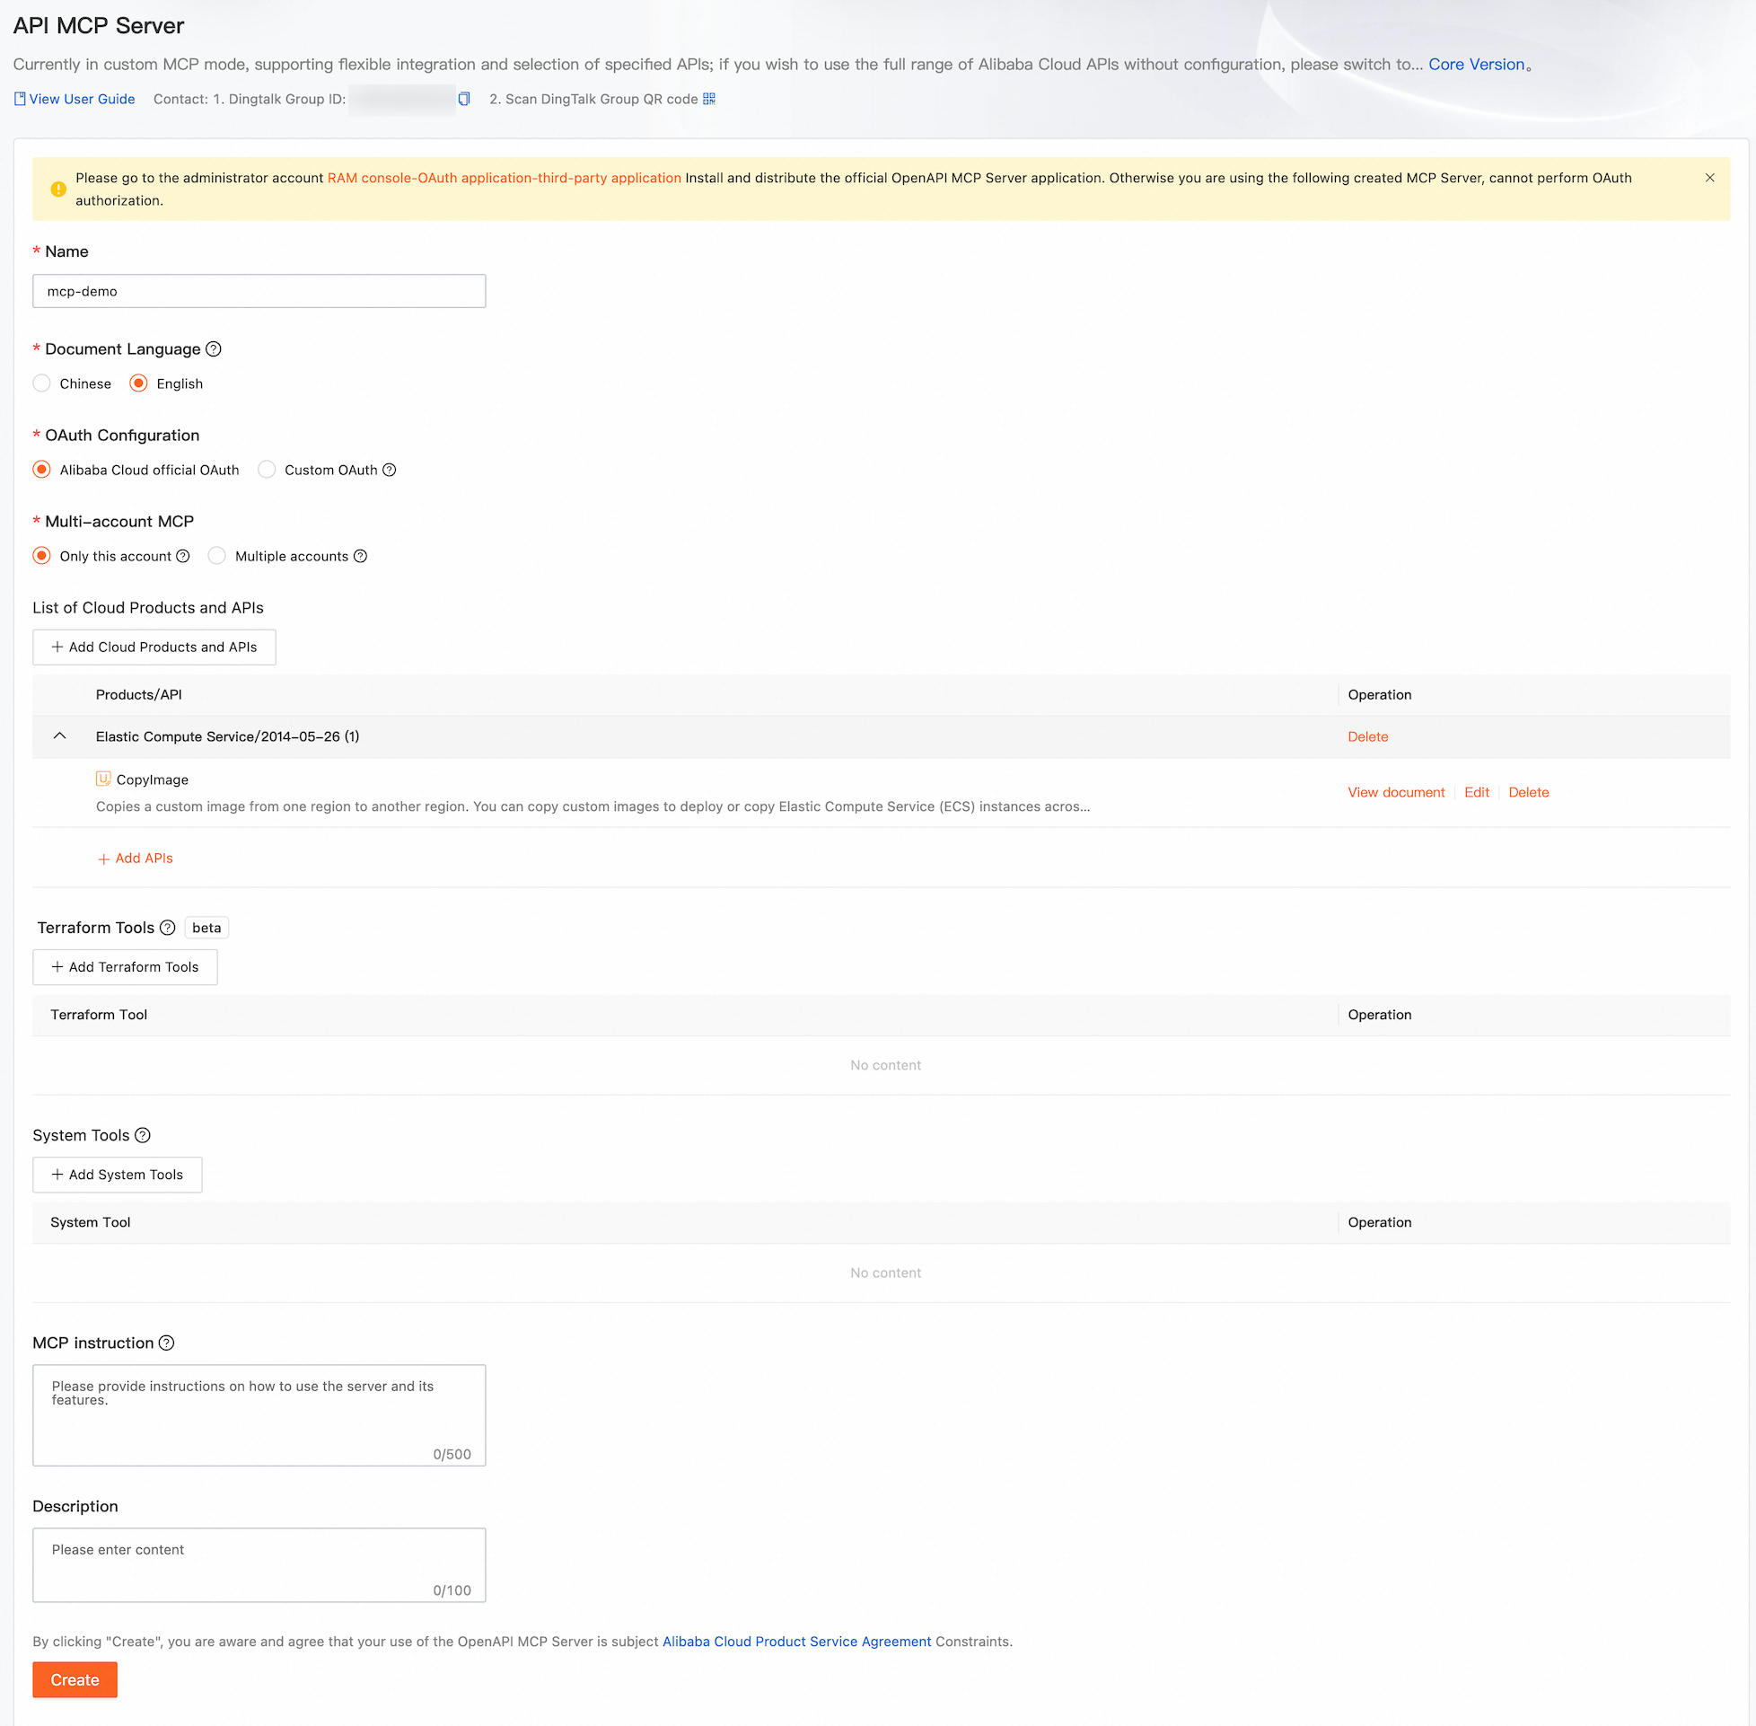This screenshot has height=1726, width=1756.
Task: Click the Products/API column header
Action: point(138,694)
